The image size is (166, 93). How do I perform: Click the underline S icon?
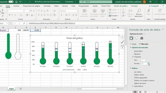[15, 15]
